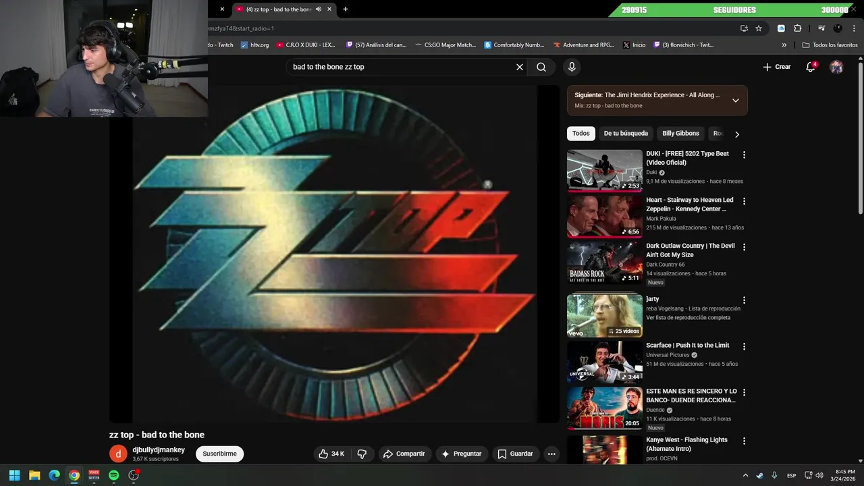Screen dimensions: 864x486
Task: Start voice search with the microphone
Action: coord(572,67)
